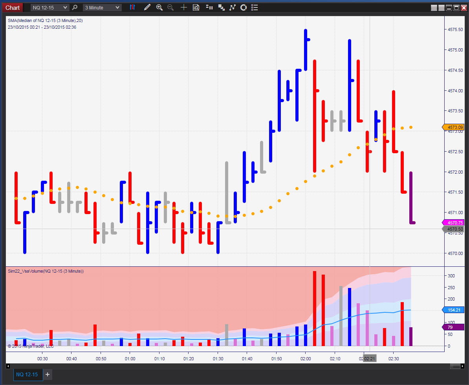Open the strategies circular icon
The height and width of the screenshot is (385, 469).
pyautogui.click(x=244, y=7)
